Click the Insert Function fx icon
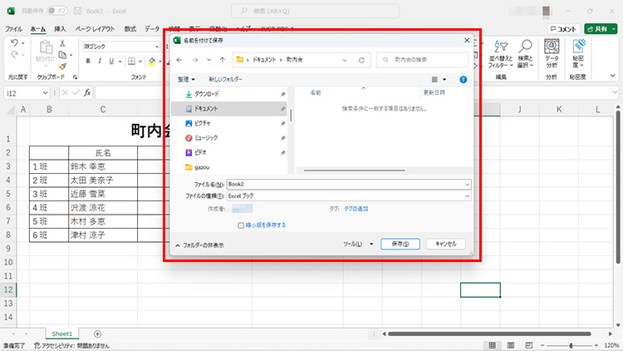The image size is (623, 351). [87, 92]
